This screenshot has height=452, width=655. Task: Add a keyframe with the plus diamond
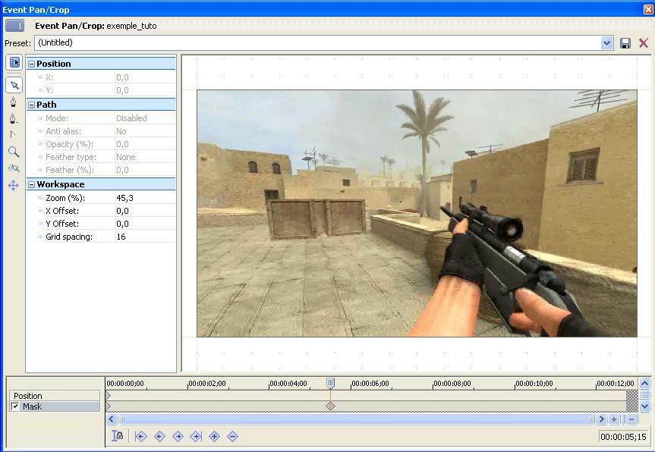(x=214, y=437)
